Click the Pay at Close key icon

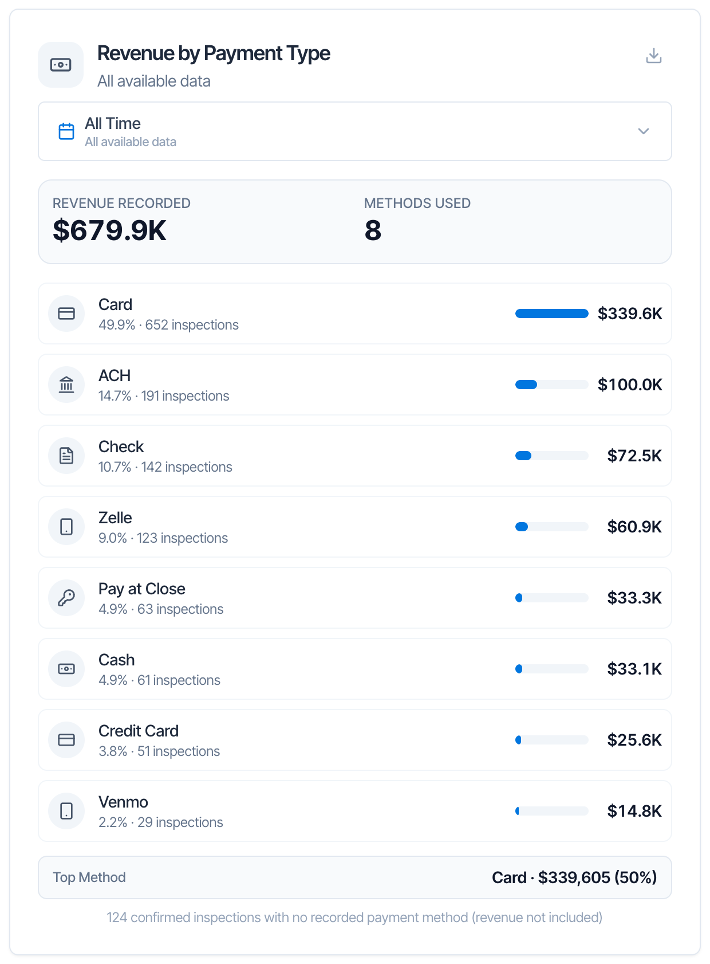[x=66, y=598]
